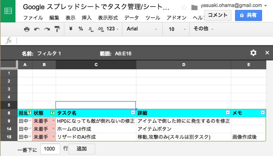Expand the その他 toolbar overflow
273x156 pixels.
tap(203, 28)
